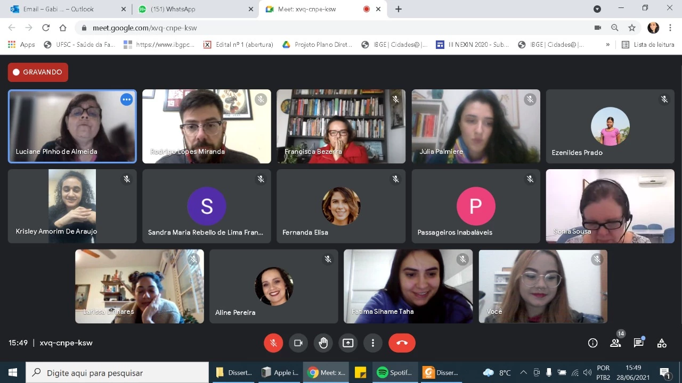This screenshot has height=383, width=682.
Task: Select Fernanda Elisa's participant tile
Action: click(x=341, y=206)
